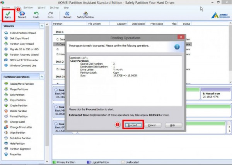Open the Help menu
This screenshot has height=165, width=232.
[66, 8]
